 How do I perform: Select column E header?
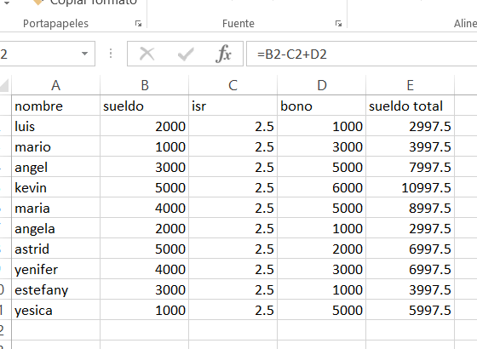pos(410,85)
